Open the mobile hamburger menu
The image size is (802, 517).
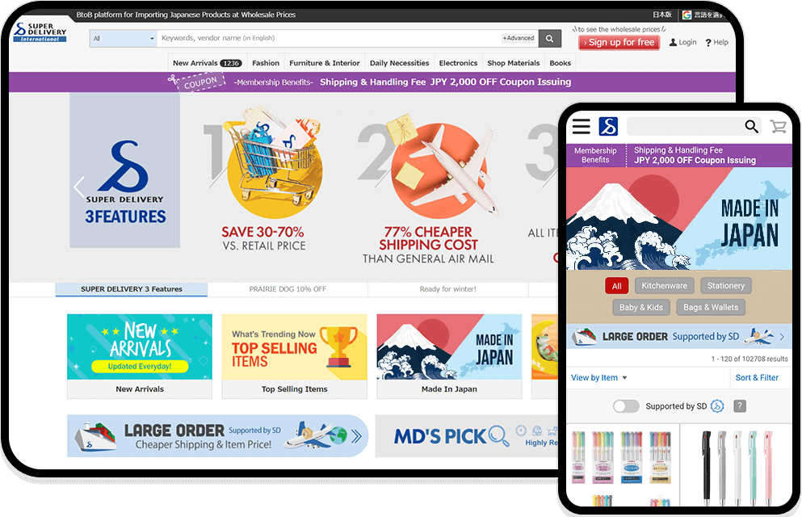click(581, 126)
